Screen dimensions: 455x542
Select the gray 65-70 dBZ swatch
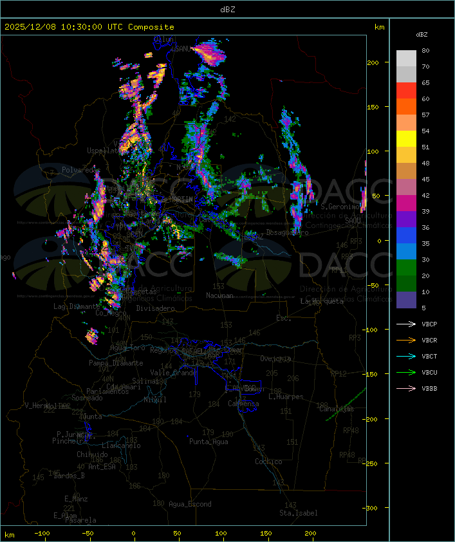click(x=406, y=74)
